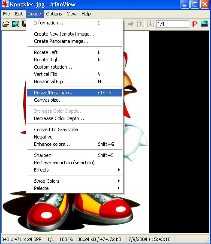
Task: Select Create Panorama image…
Action: coord(75,41)
